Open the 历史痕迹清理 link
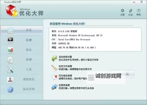The width and height of the screenshot is (147, 105). coord(65,76)
